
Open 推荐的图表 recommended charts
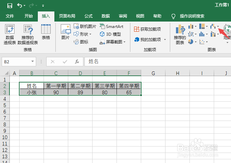(x=180, y=34)
